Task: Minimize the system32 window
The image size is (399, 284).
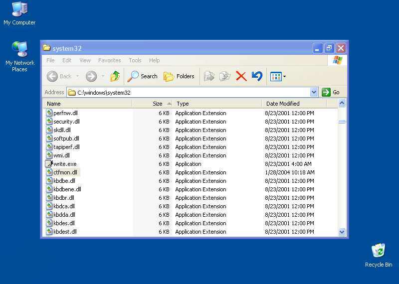Action: [x=318, y=48]
